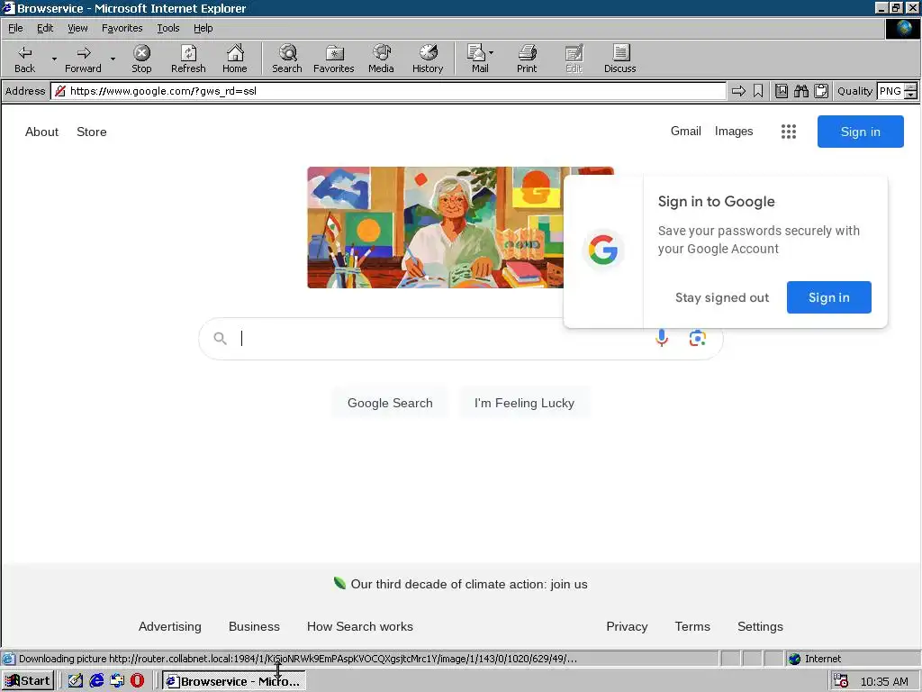
Task: Click the clipboard paste icon in address toolbar
Action: [x=821, y=91]
